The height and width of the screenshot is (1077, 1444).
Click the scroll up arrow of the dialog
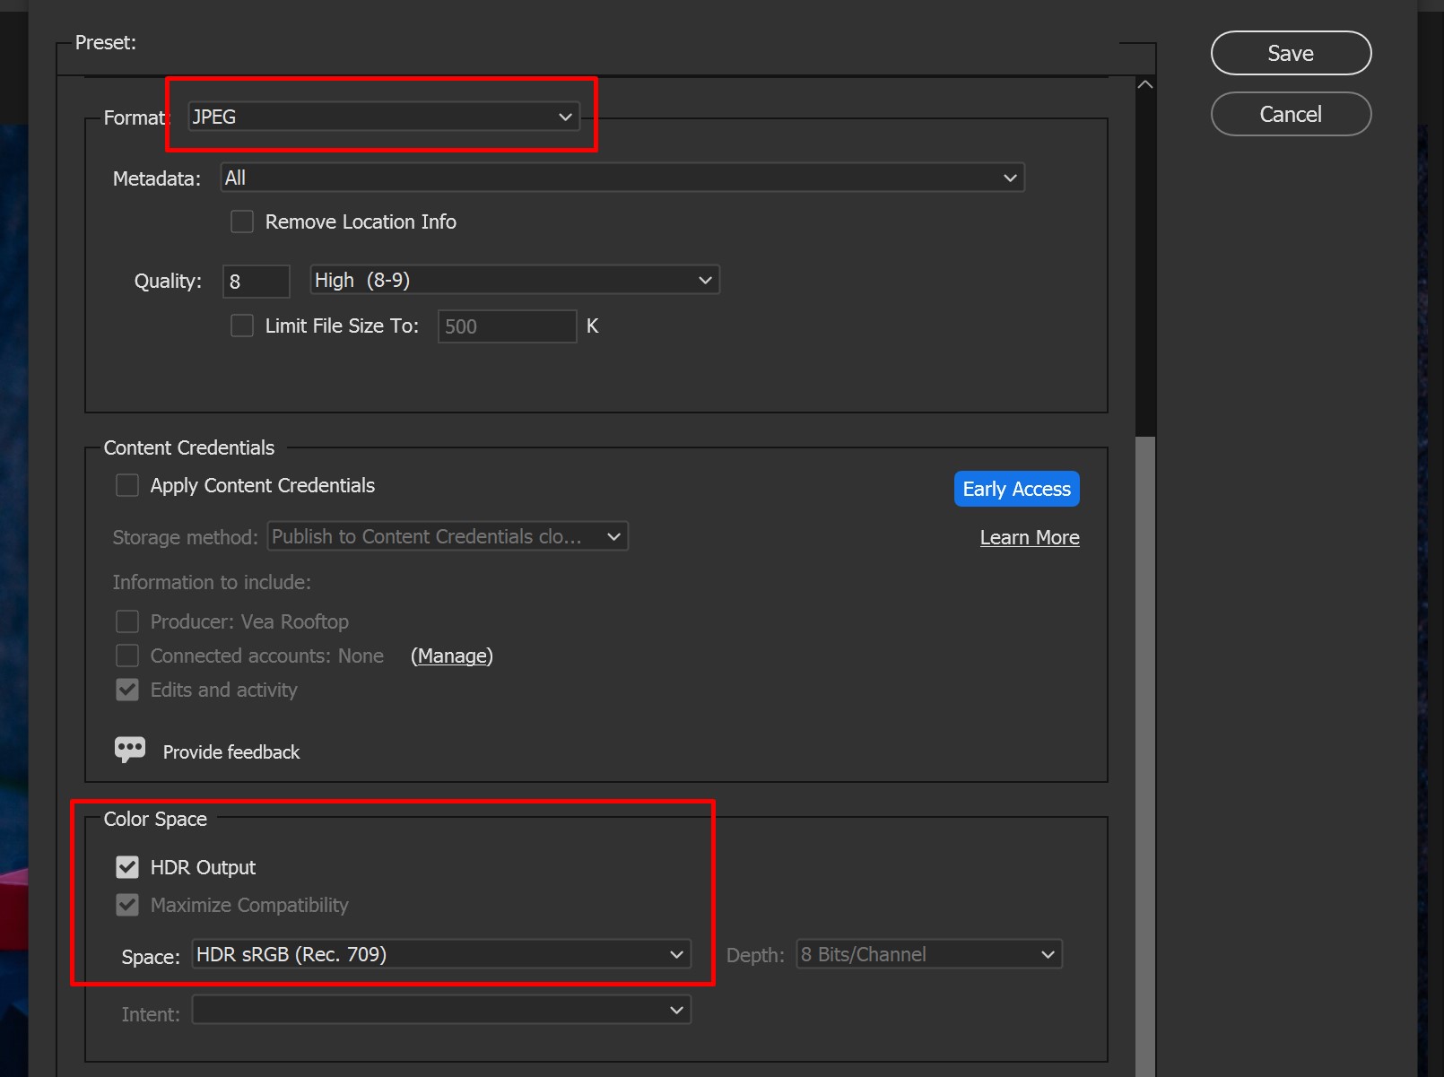point(1144,85)
